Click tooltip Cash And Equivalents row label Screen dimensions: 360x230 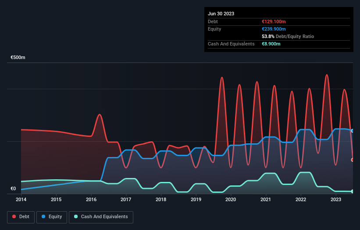click(x=231, y=44)
